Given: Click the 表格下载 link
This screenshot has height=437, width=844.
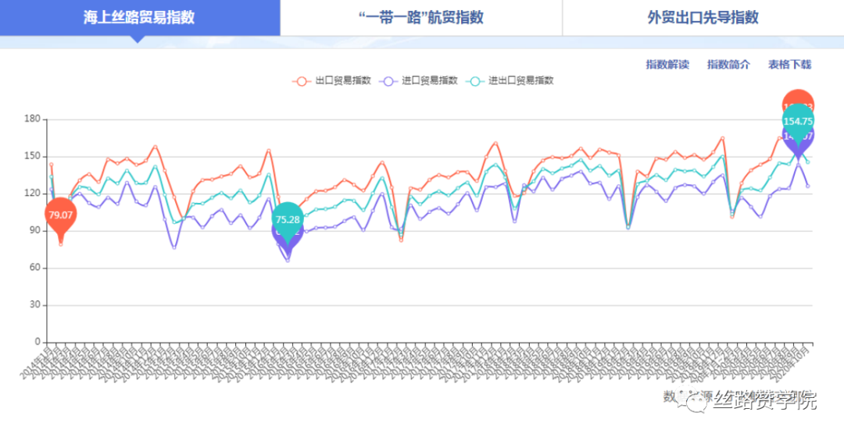Looking at the screenshot, I should coord(789,65).
